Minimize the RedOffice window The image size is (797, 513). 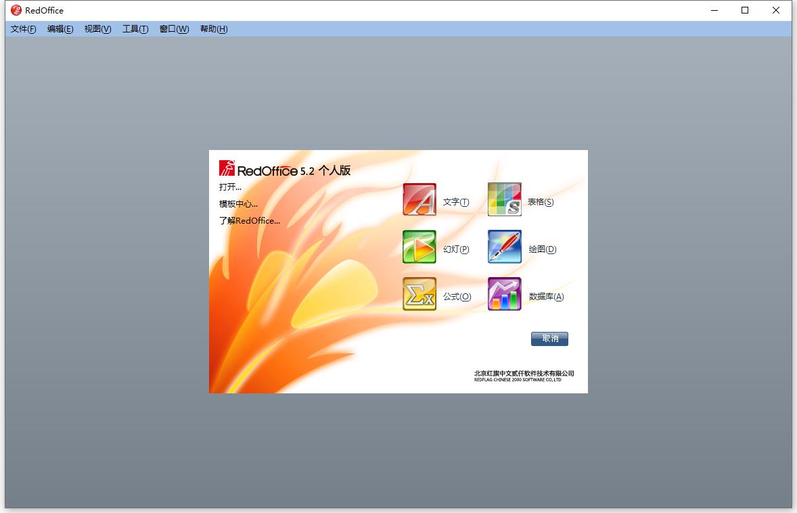(714, 10)
